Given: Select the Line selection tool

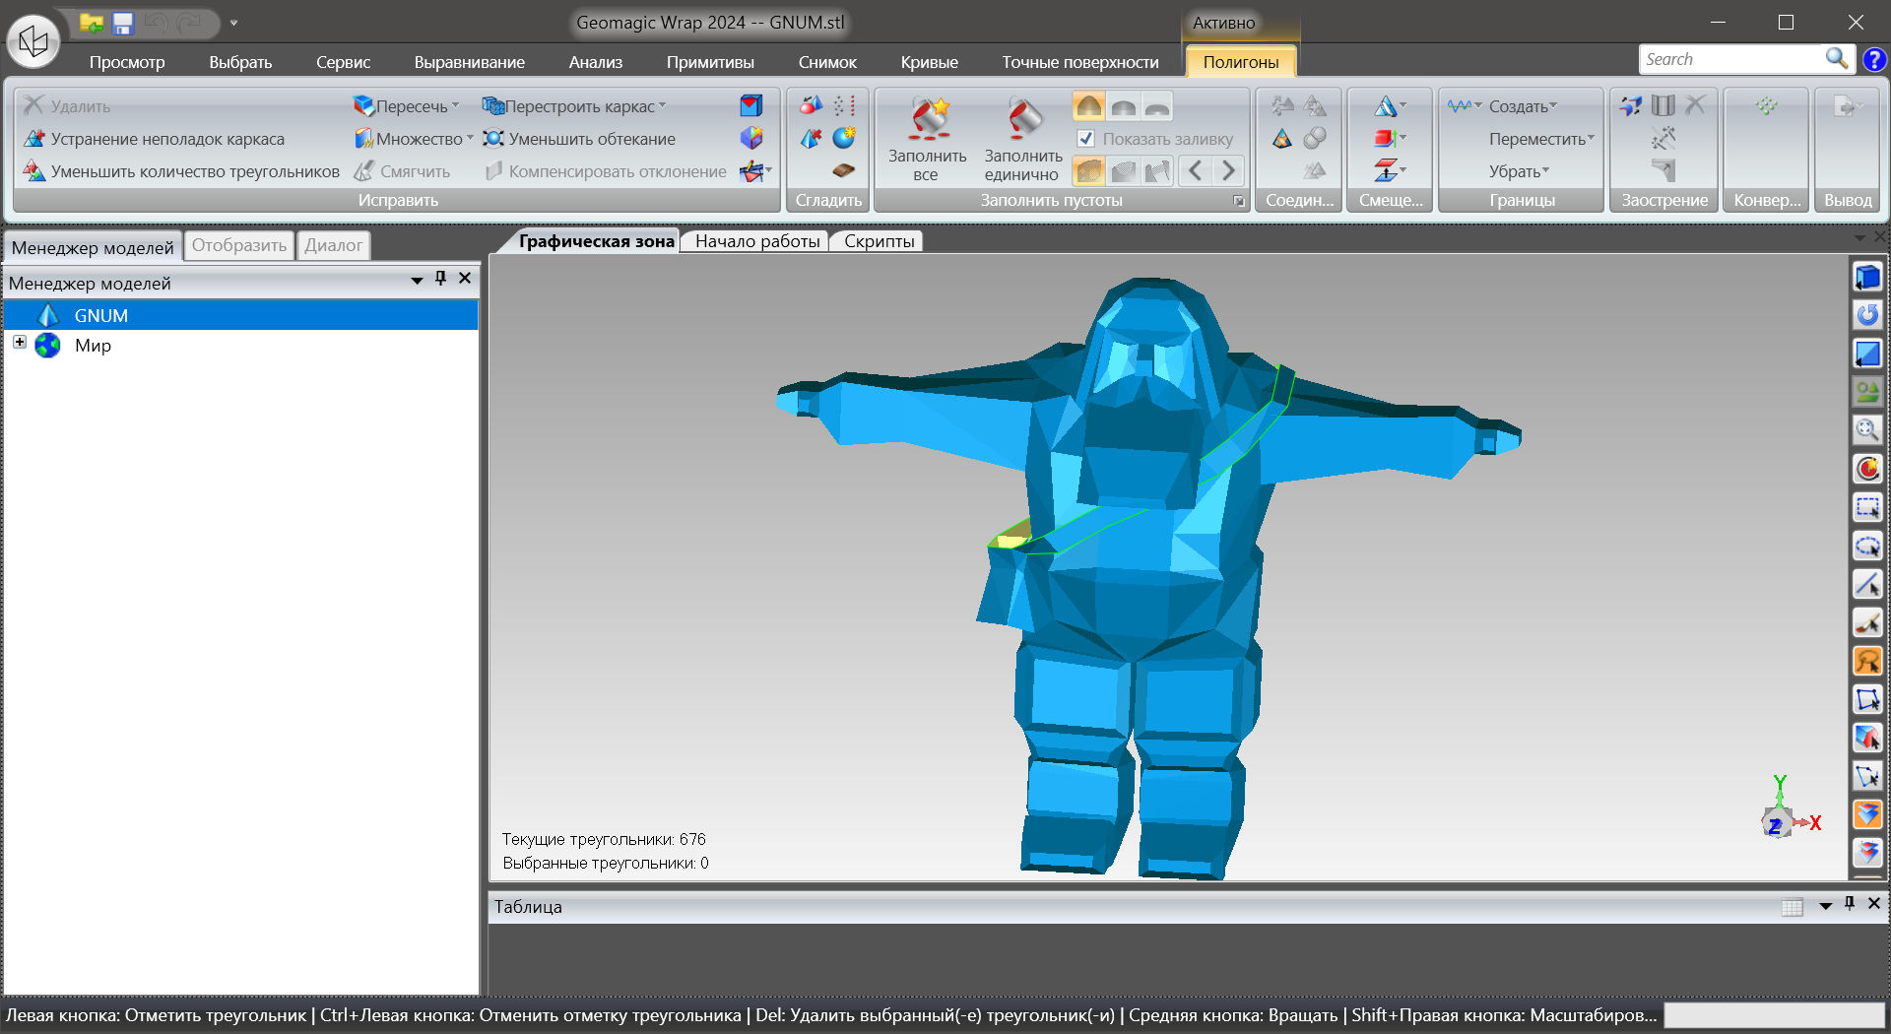Looking at the screenshot, I should [x=1867, y=584].
